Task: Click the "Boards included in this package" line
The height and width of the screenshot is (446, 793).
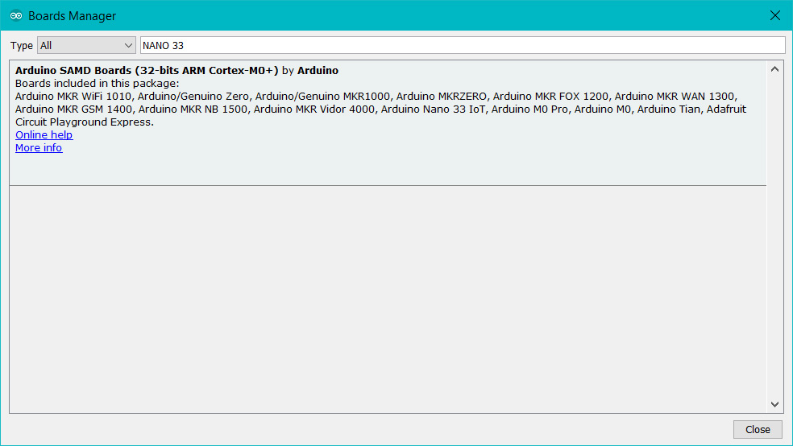Action: (x=97, y=84)
